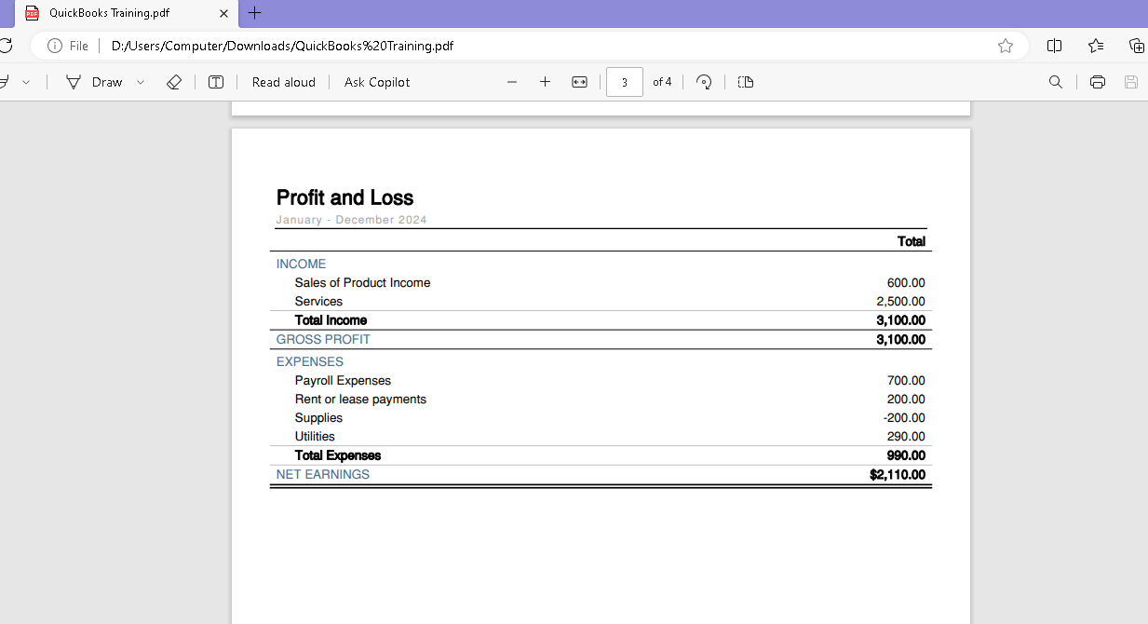This screenshot has height=624, width=1148.
Task: Select the Erase tool
Action: [173, 82]
